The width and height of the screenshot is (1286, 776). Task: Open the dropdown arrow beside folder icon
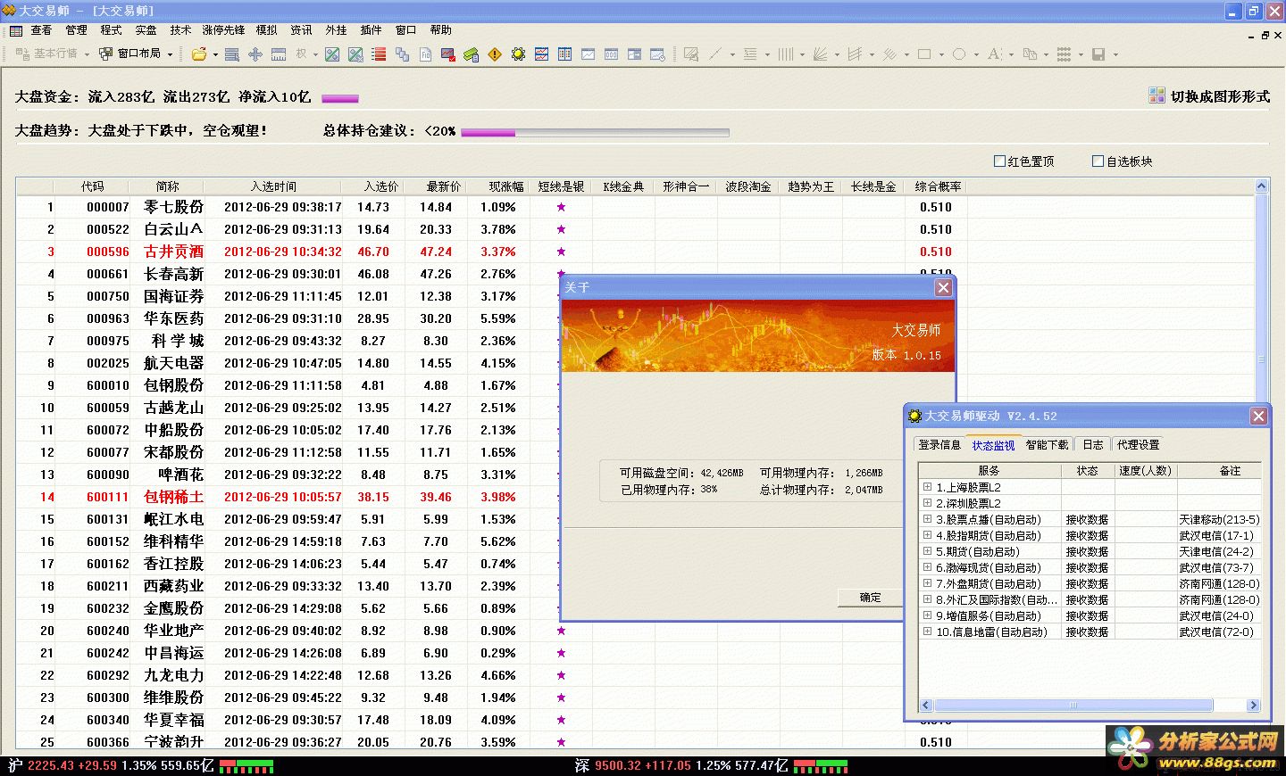215,54
